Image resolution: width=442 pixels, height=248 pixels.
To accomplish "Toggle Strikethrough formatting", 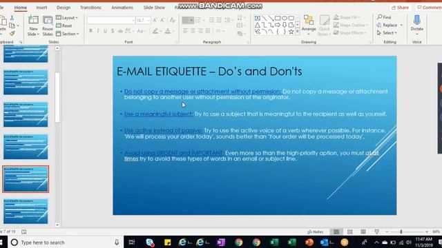I will tap(120, 31).
